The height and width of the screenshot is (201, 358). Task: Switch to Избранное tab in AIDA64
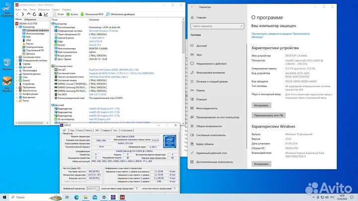30,19
